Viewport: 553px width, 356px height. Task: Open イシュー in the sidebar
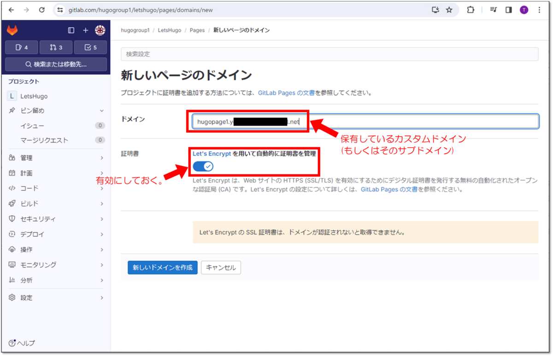coord(56,126)
